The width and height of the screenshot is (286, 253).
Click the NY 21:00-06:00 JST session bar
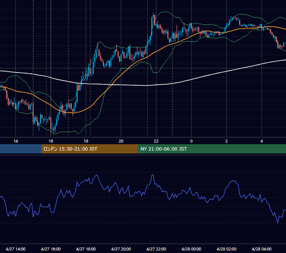click(x=212, y=149)
